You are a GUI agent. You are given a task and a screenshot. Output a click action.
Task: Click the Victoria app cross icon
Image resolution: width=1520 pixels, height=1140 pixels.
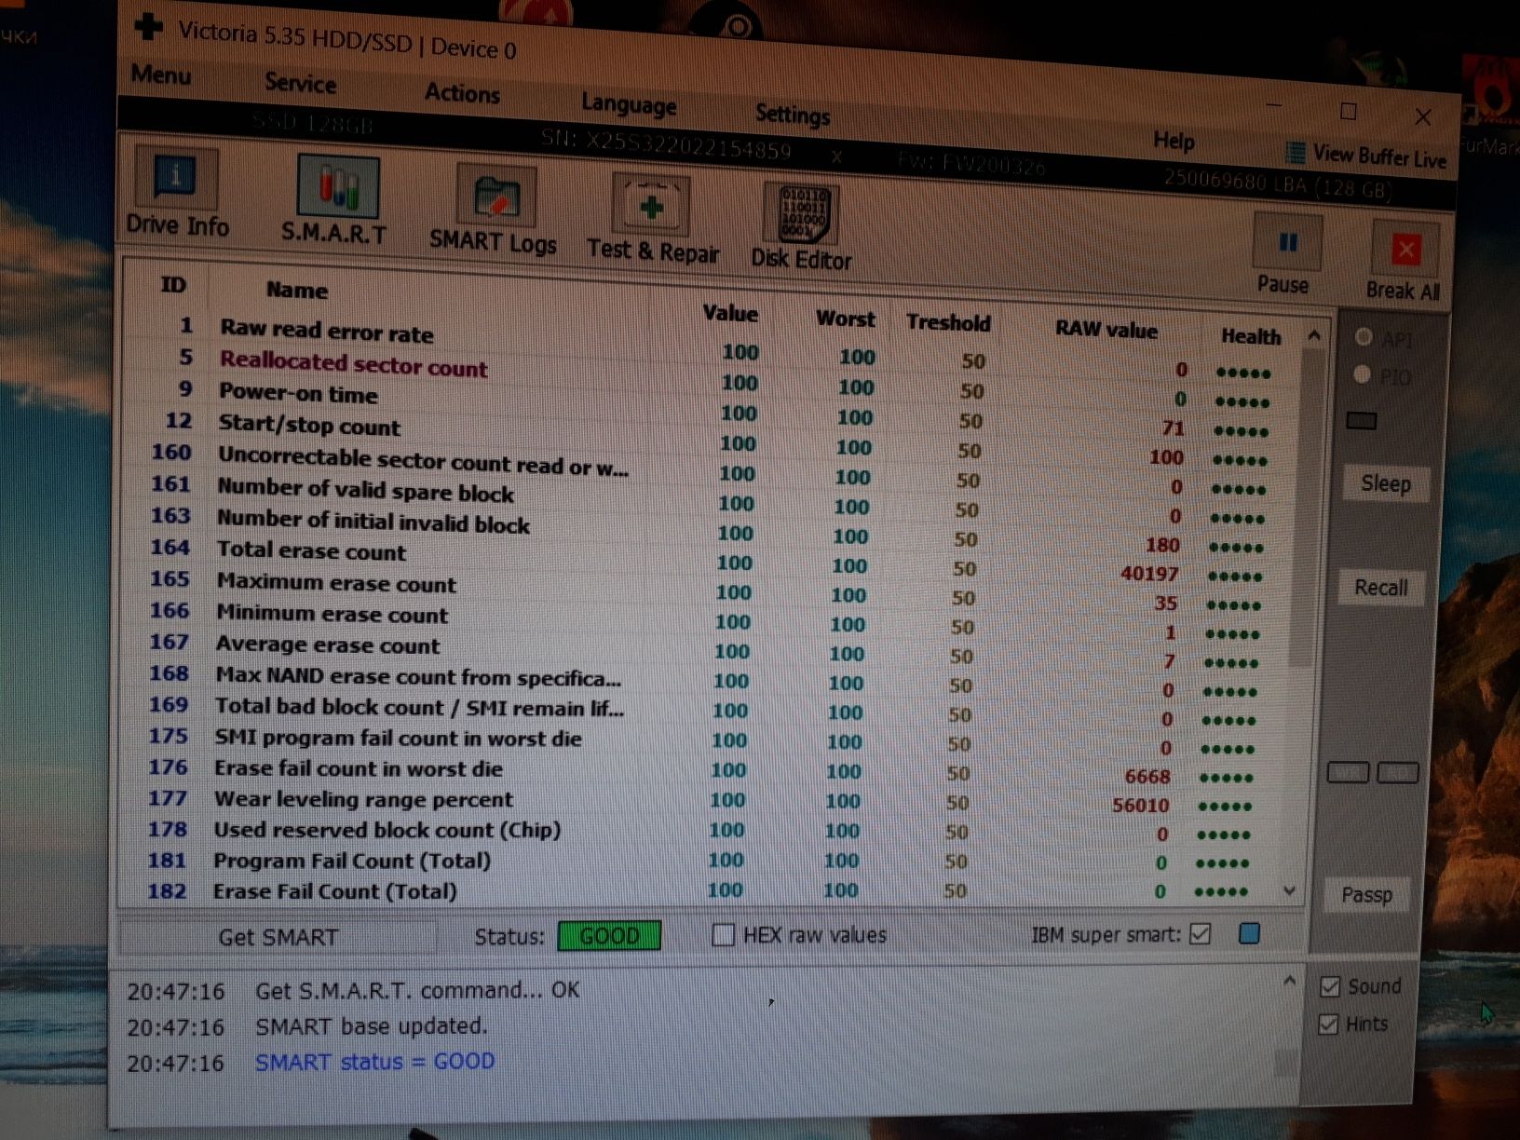click(x=149, y=28)
